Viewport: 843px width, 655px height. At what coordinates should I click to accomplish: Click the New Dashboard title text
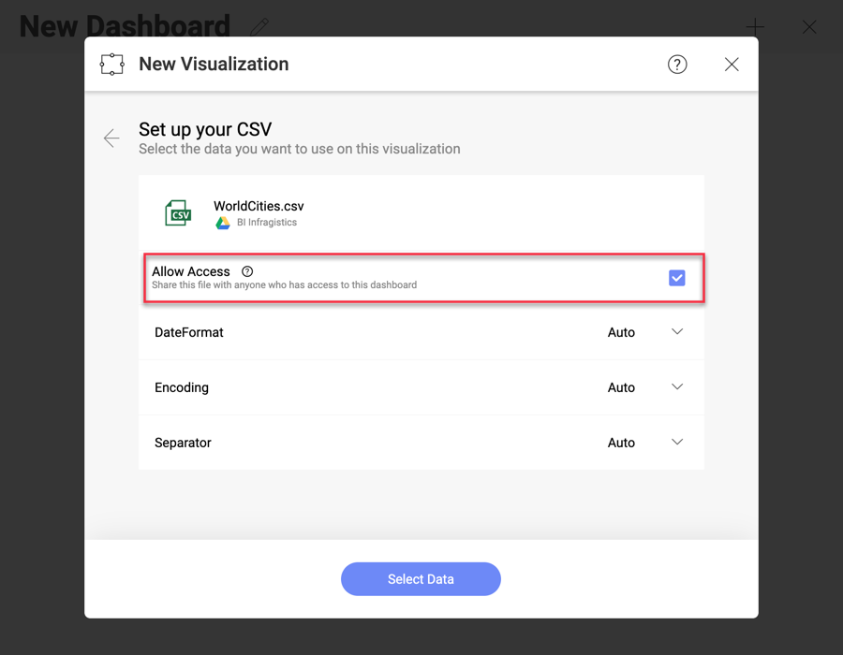[x=125, y=26]
